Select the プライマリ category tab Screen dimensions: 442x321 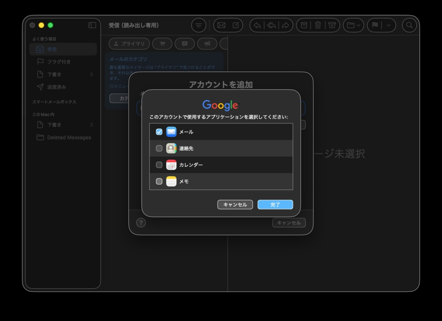(x=129, y=44)
